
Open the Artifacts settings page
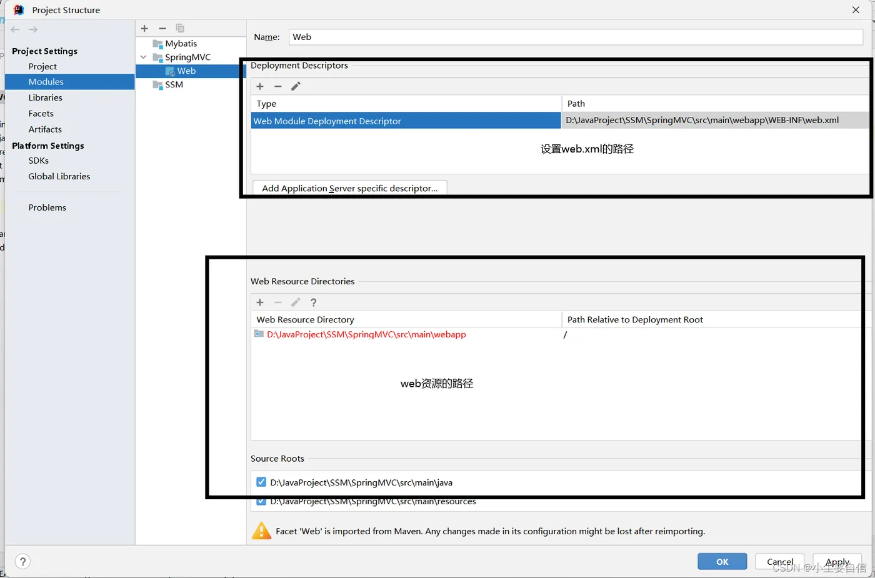point(45,129)
